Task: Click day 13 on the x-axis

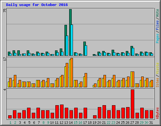Action: pyautogui.click(x=66, y=123)
